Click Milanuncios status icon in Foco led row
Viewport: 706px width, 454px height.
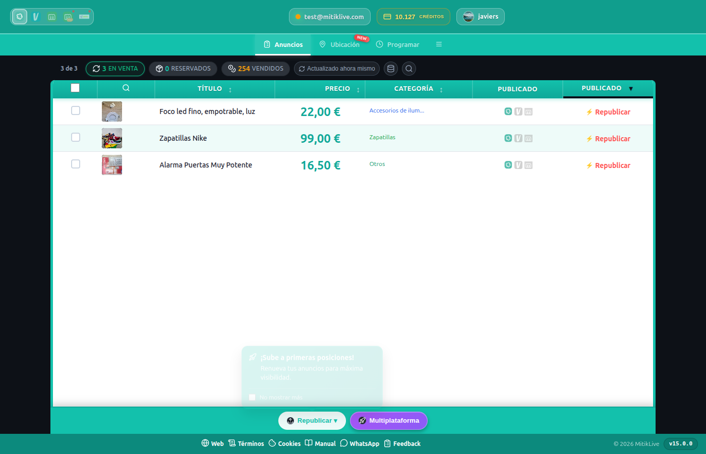[x=528, y=111]
